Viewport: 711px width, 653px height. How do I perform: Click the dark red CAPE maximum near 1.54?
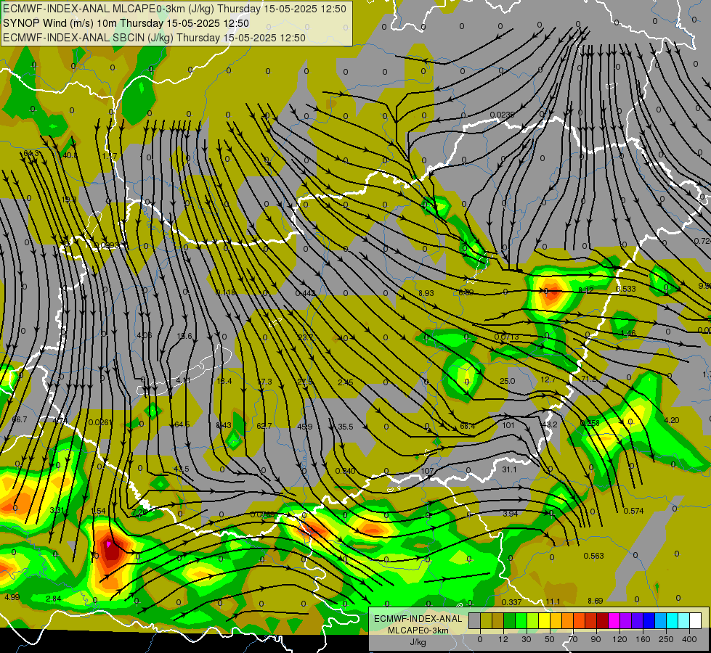tap(110, 551)
